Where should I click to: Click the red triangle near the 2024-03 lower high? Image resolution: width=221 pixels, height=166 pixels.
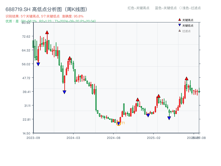coord(70,58)
